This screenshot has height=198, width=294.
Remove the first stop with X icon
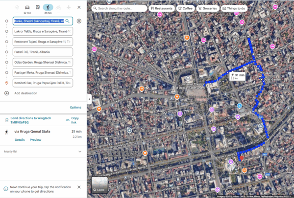[79, 21]
